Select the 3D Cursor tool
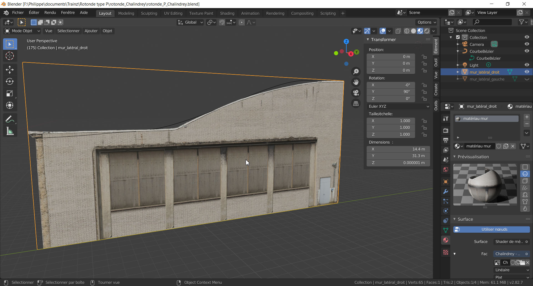Viewport: 533px width, 286px height. pyautogui.click(x=10, y=56)
